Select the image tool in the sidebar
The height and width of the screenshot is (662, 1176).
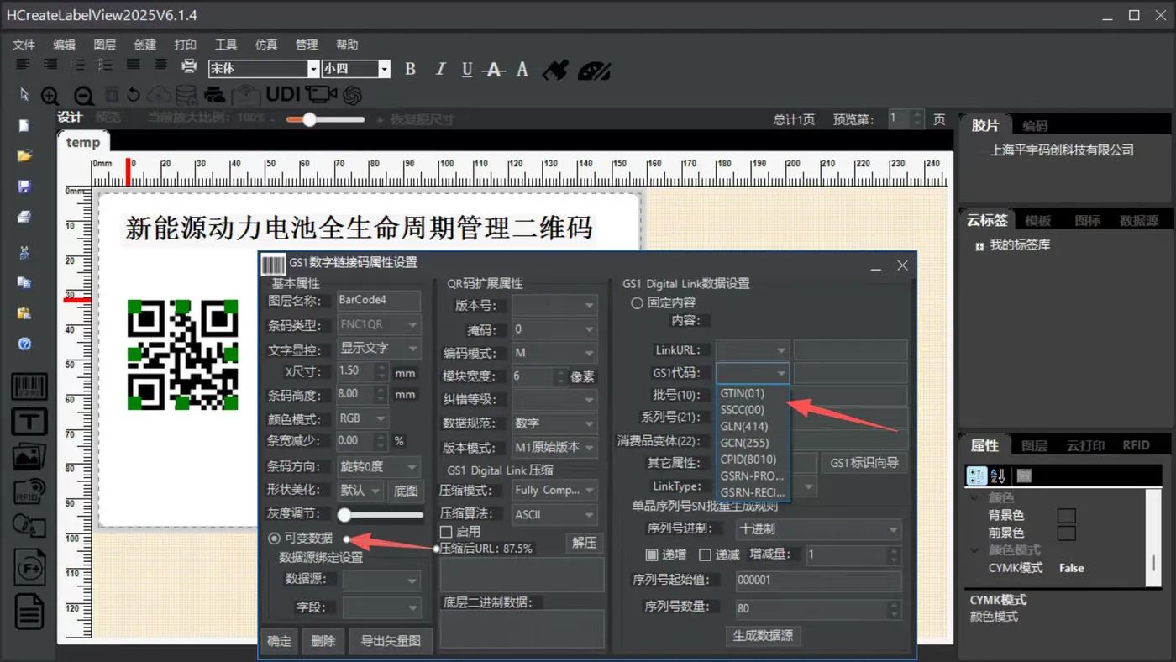pos(29,456)
